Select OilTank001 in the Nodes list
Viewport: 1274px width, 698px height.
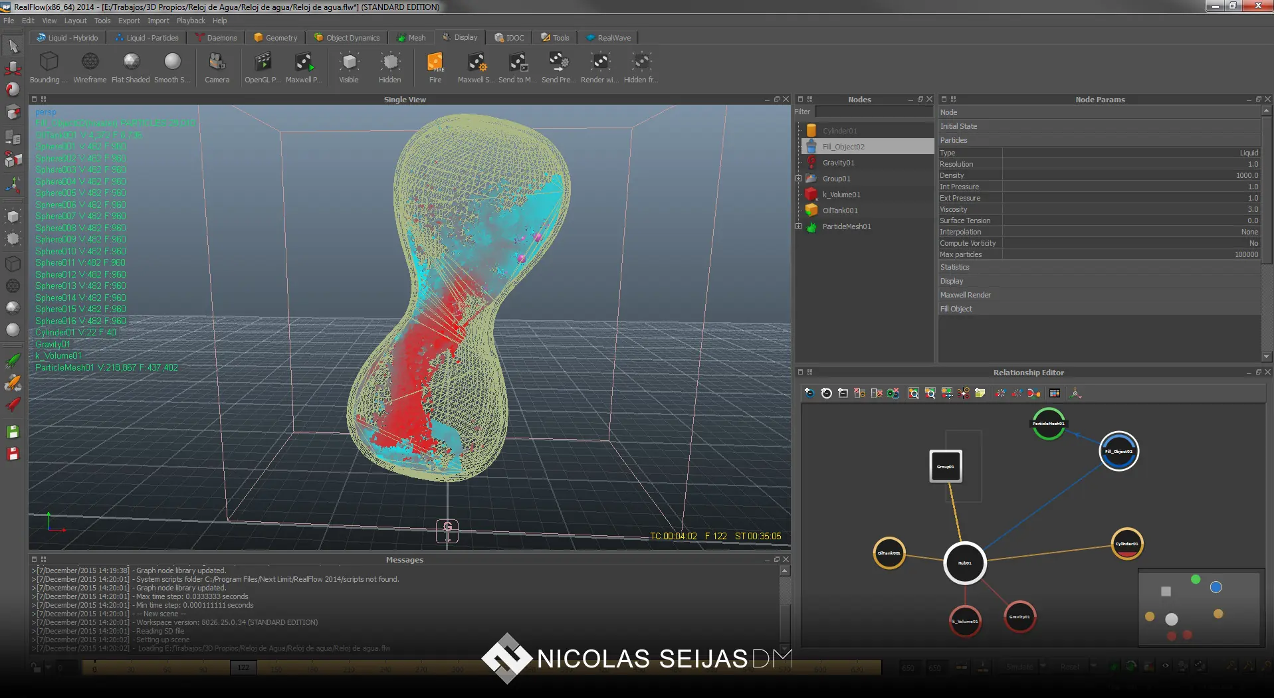click(840, 211)
